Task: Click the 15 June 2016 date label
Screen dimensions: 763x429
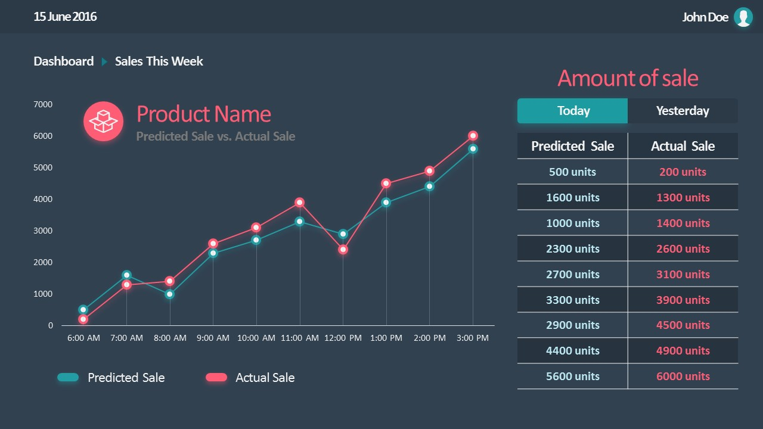Action: click(x=65, y=17)
